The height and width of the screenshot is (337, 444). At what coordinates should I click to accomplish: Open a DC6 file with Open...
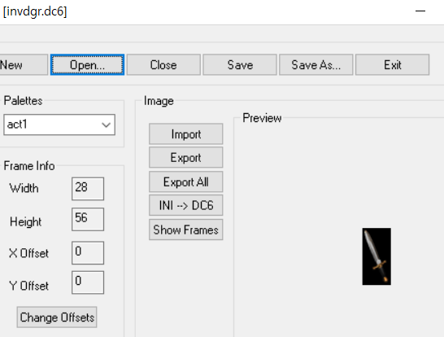pos(87,64)
